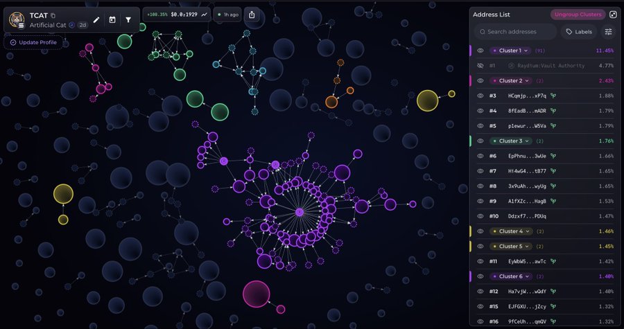Select the central purple hub bubble
Screen dimensions: 624x329
(x=300, y=213)
